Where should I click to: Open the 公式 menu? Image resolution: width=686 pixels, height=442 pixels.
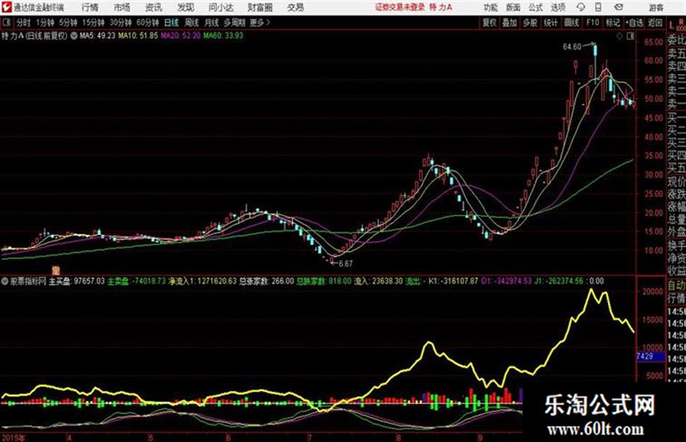pos(536,7)
